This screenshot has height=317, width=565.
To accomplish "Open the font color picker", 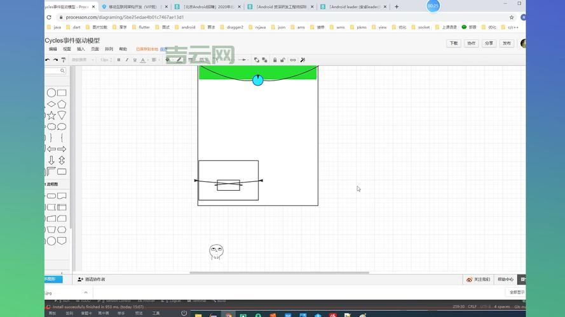I will (x=144, y=60).
